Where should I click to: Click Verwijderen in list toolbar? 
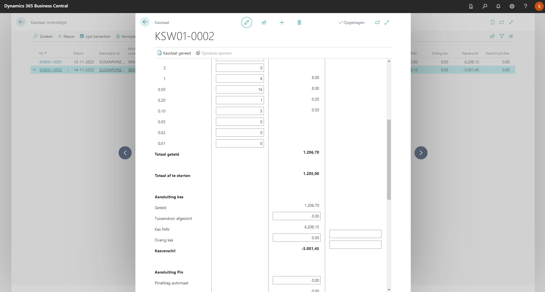[x=126, y=36]
